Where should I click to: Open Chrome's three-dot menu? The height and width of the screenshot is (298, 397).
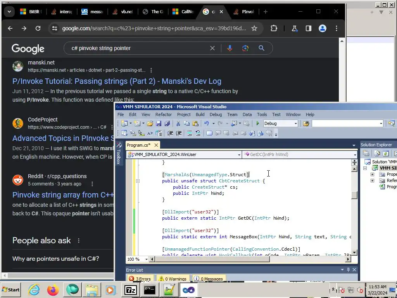336,28
